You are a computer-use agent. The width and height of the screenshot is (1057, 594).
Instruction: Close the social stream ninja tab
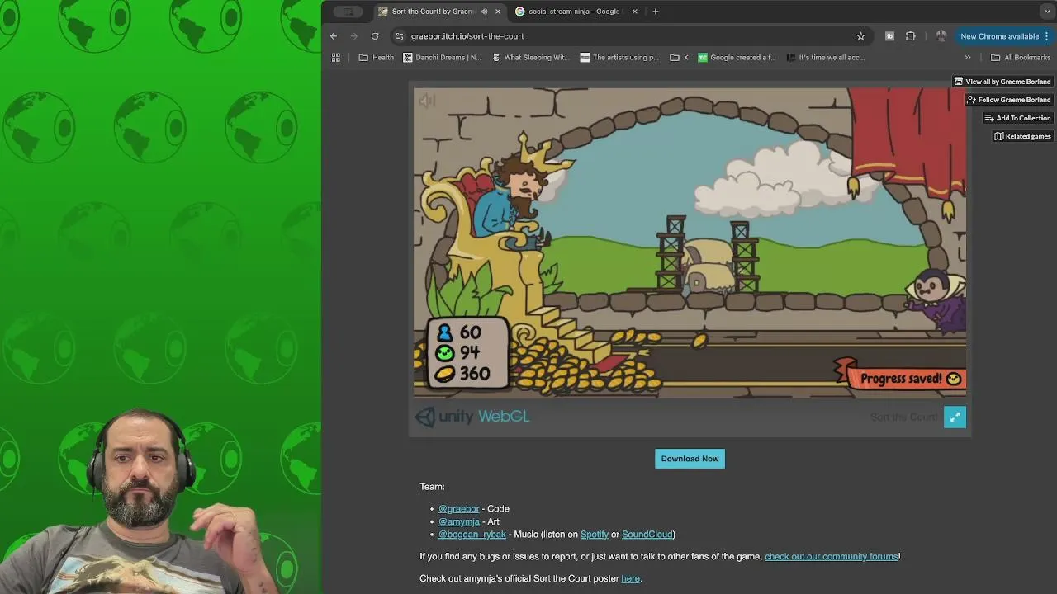click(633, 12)
